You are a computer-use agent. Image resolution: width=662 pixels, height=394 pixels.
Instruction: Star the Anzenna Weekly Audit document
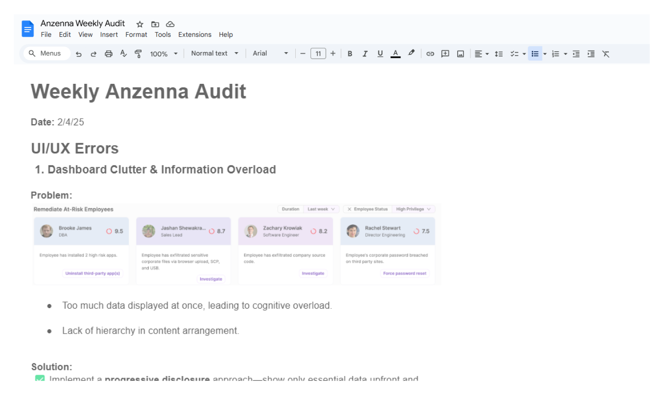point(140,24)
